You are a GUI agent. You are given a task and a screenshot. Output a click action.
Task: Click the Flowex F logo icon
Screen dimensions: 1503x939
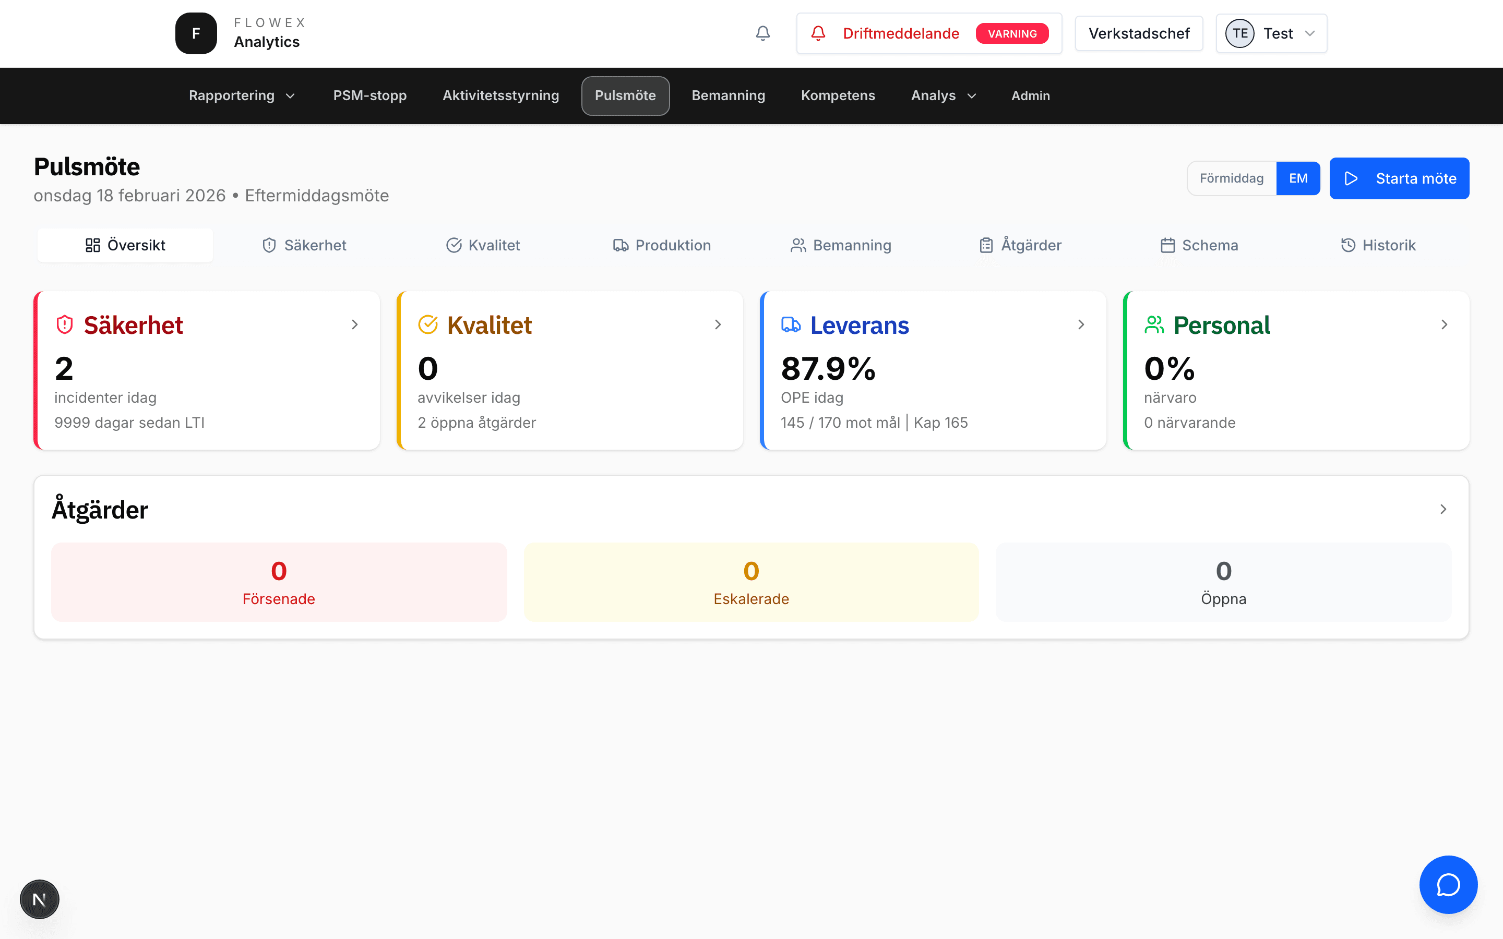pos(196,33)
